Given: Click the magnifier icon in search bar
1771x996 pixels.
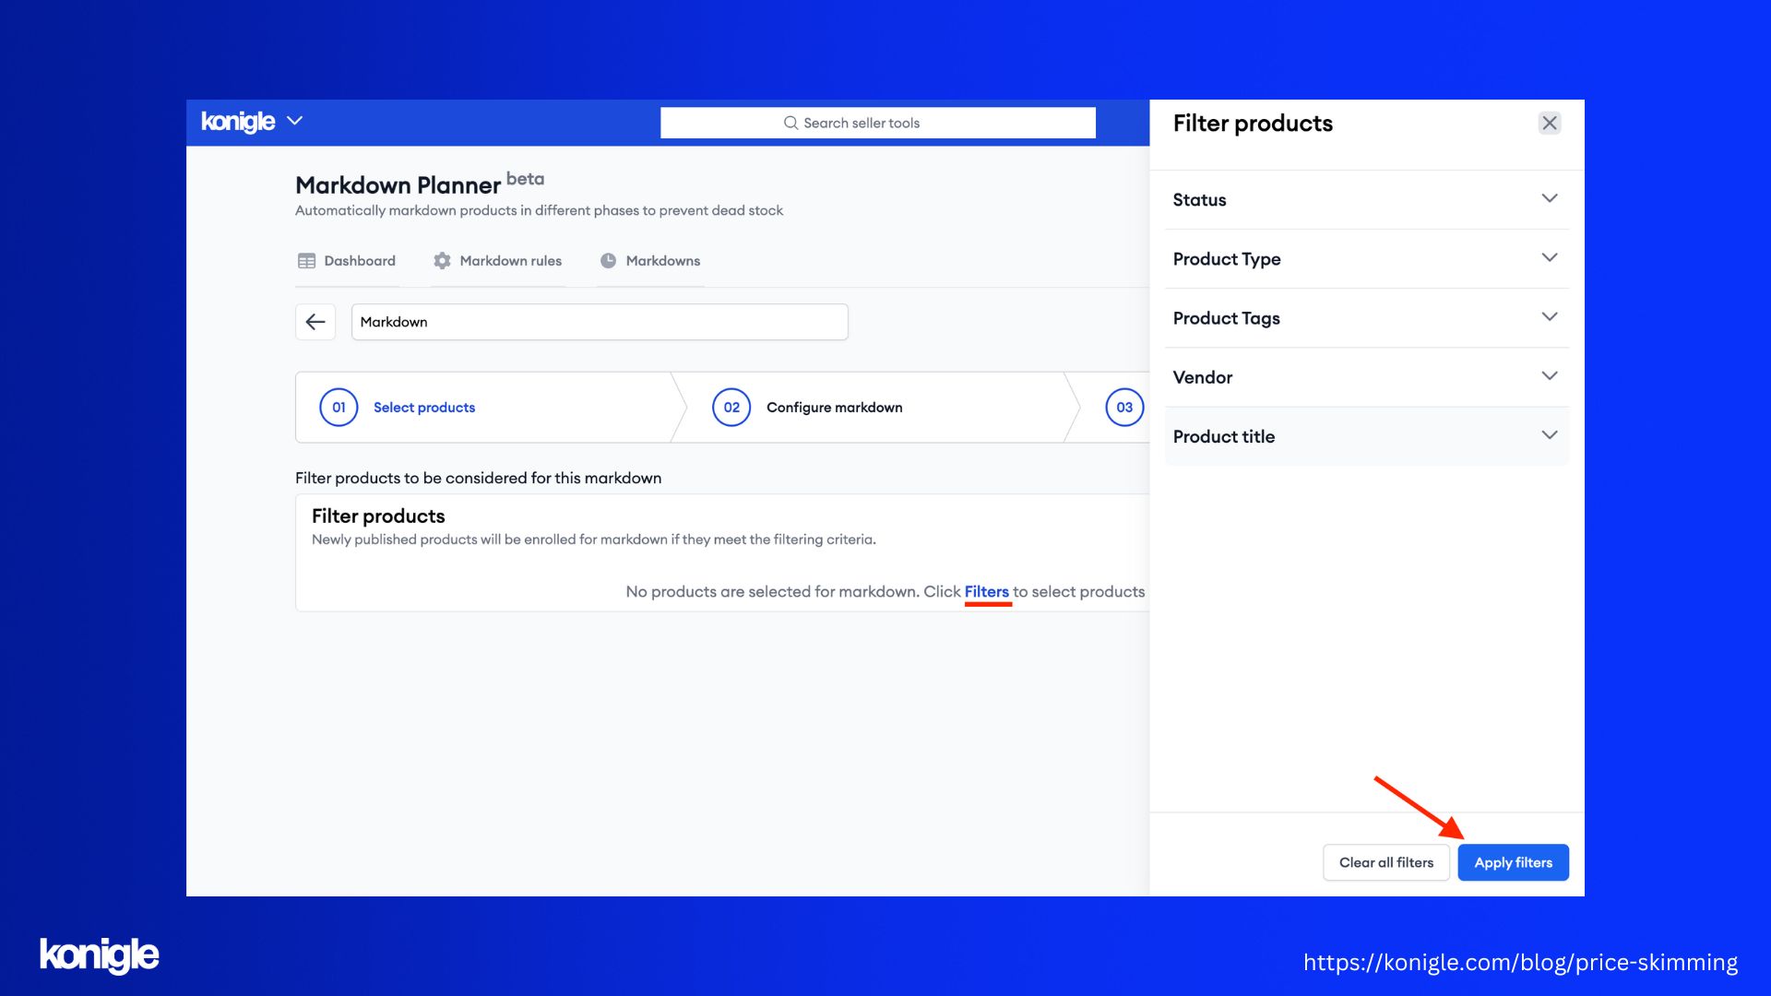Looking at the screenshot, I should 790,123.
